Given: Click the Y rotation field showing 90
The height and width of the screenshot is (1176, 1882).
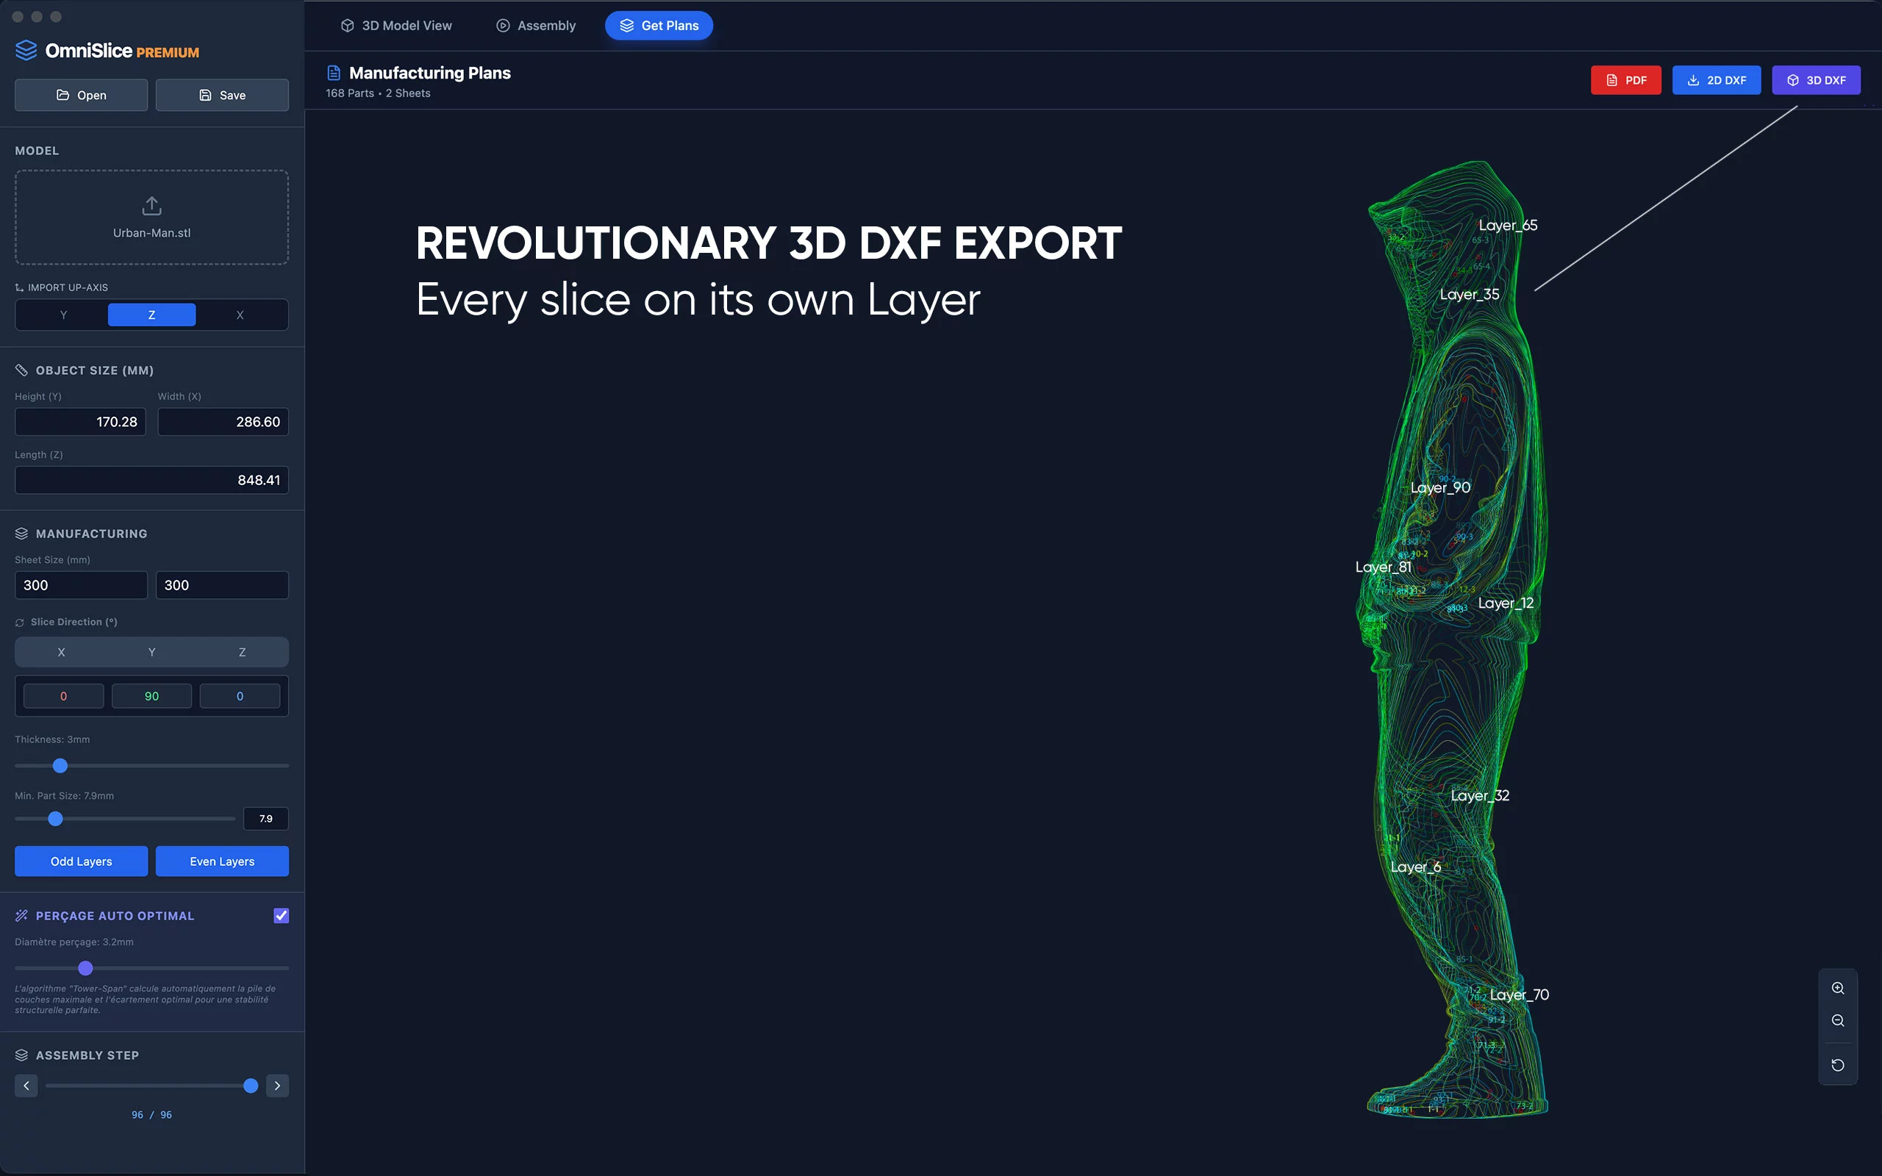Looking at the screenshot, I should click(x=151, y=696).
